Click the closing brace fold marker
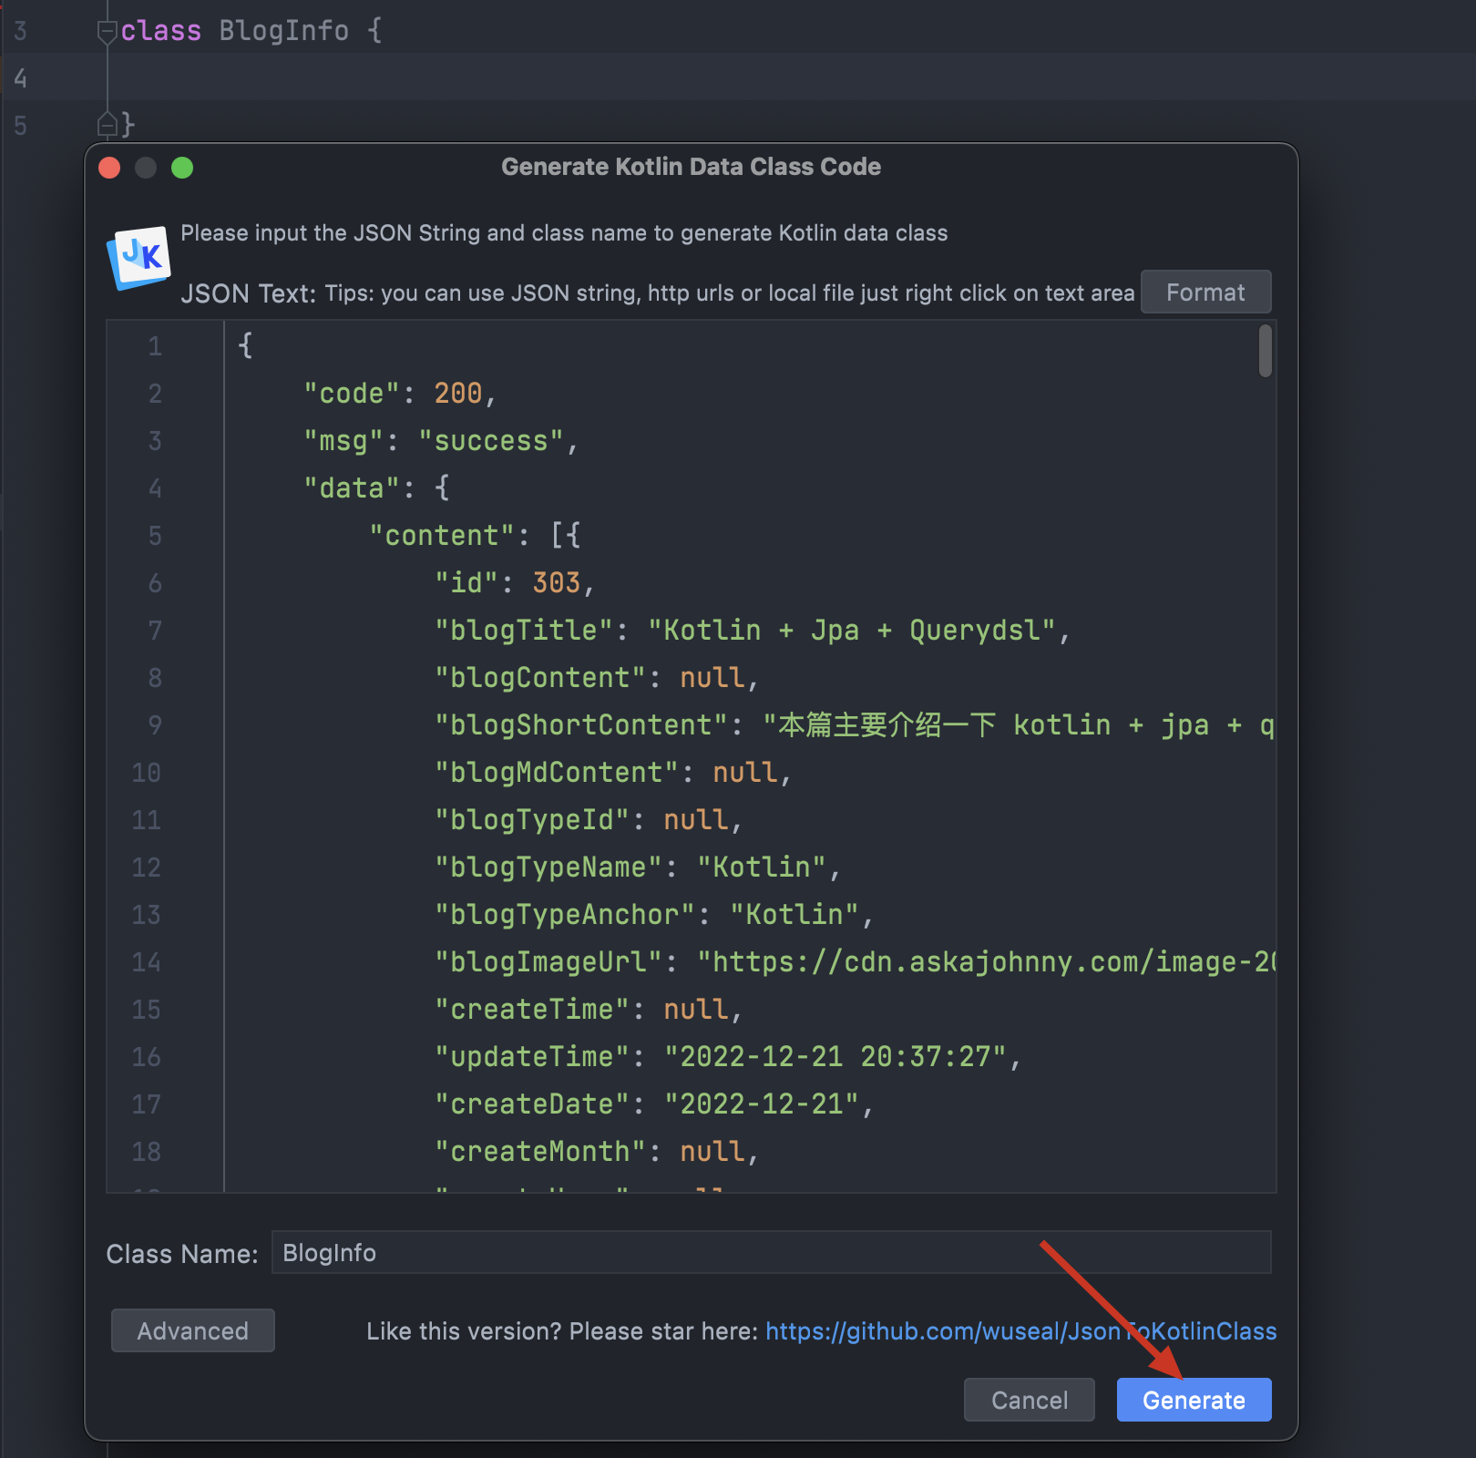 click(x=108, y=124)
